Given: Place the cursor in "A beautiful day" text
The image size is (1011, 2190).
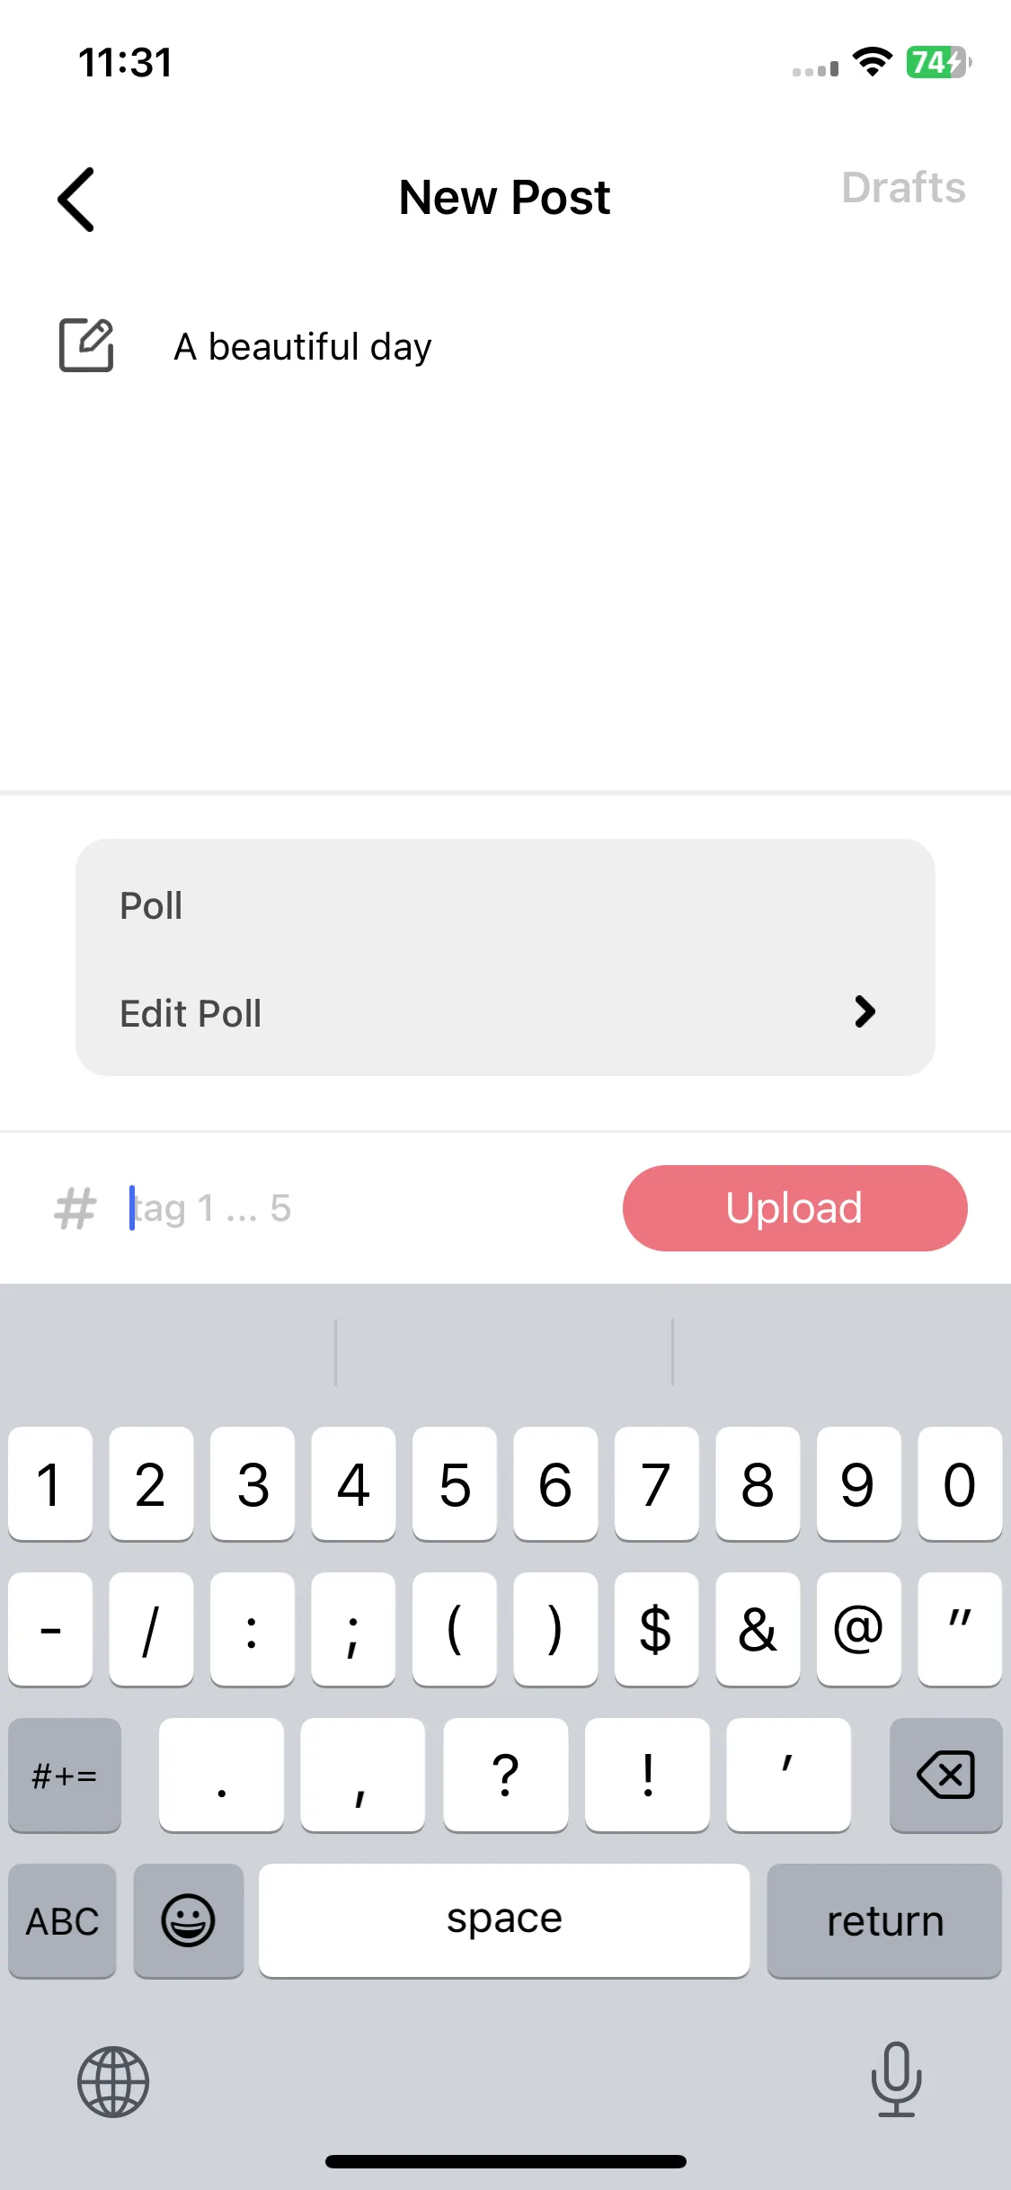Looking at the screenshot, I should (x=303, y=347).
